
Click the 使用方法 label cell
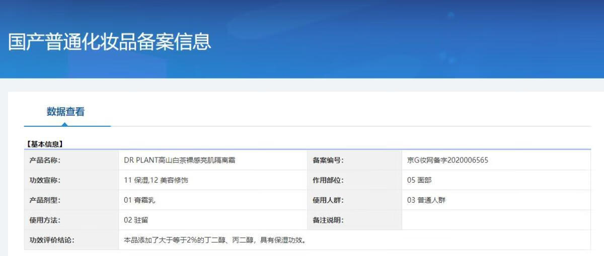(45, 220)
